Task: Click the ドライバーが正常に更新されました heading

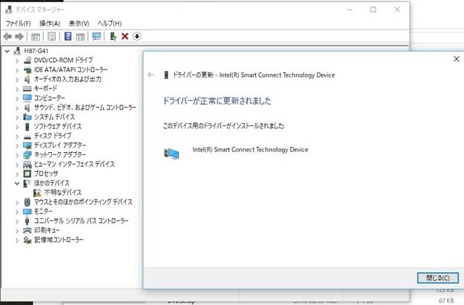Action: point(217,101)
